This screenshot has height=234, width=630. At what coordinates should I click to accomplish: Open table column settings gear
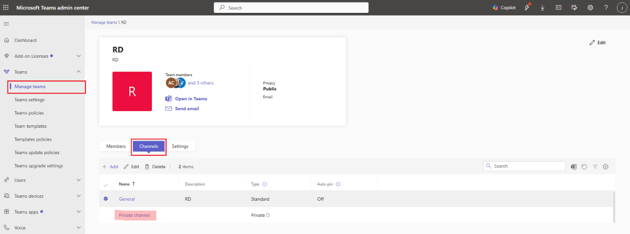pos(605,166)
